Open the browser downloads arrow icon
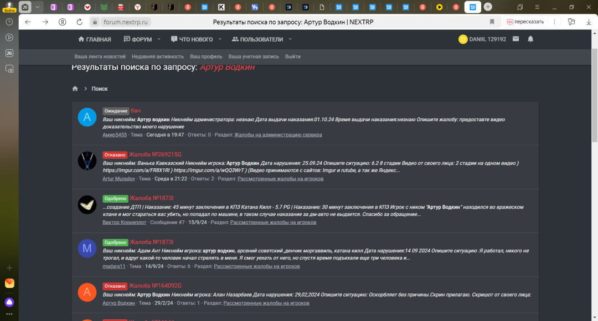This screenshot has width=598, height=321. tap(589, 22)
